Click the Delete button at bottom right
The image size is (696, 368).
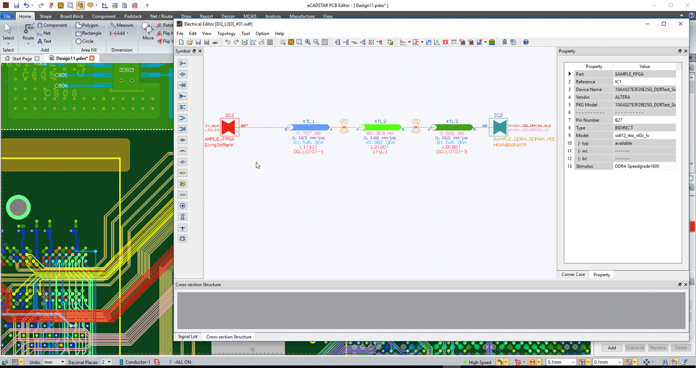click(681, 348)
